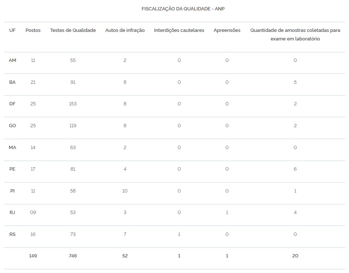
Task: Select the RS state row label
Action: tap(12, 234)
